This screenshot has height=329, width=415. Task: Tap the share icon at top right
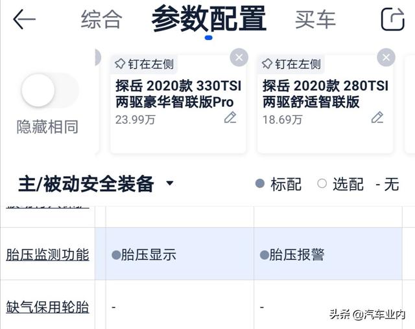click(392, 19)
